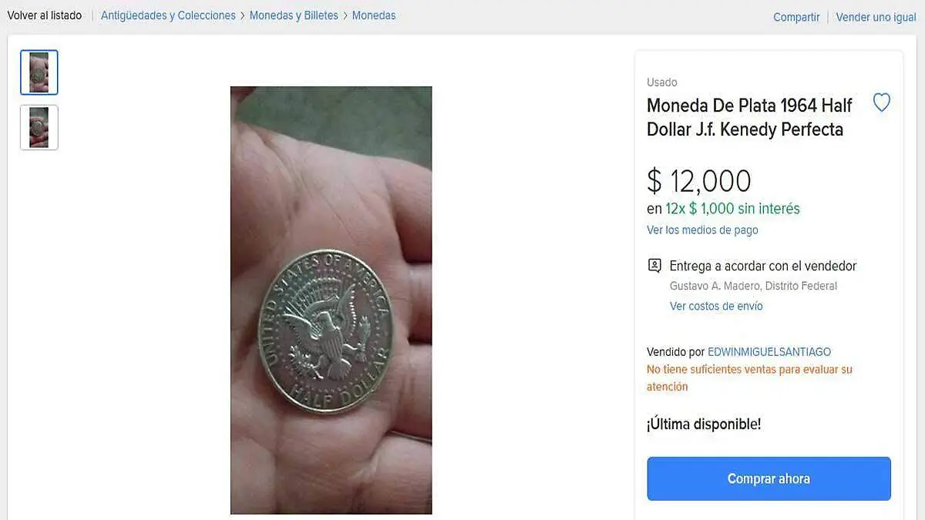Click the main coin product image
This screenshot has height=520, width=925.
[331, 300]
